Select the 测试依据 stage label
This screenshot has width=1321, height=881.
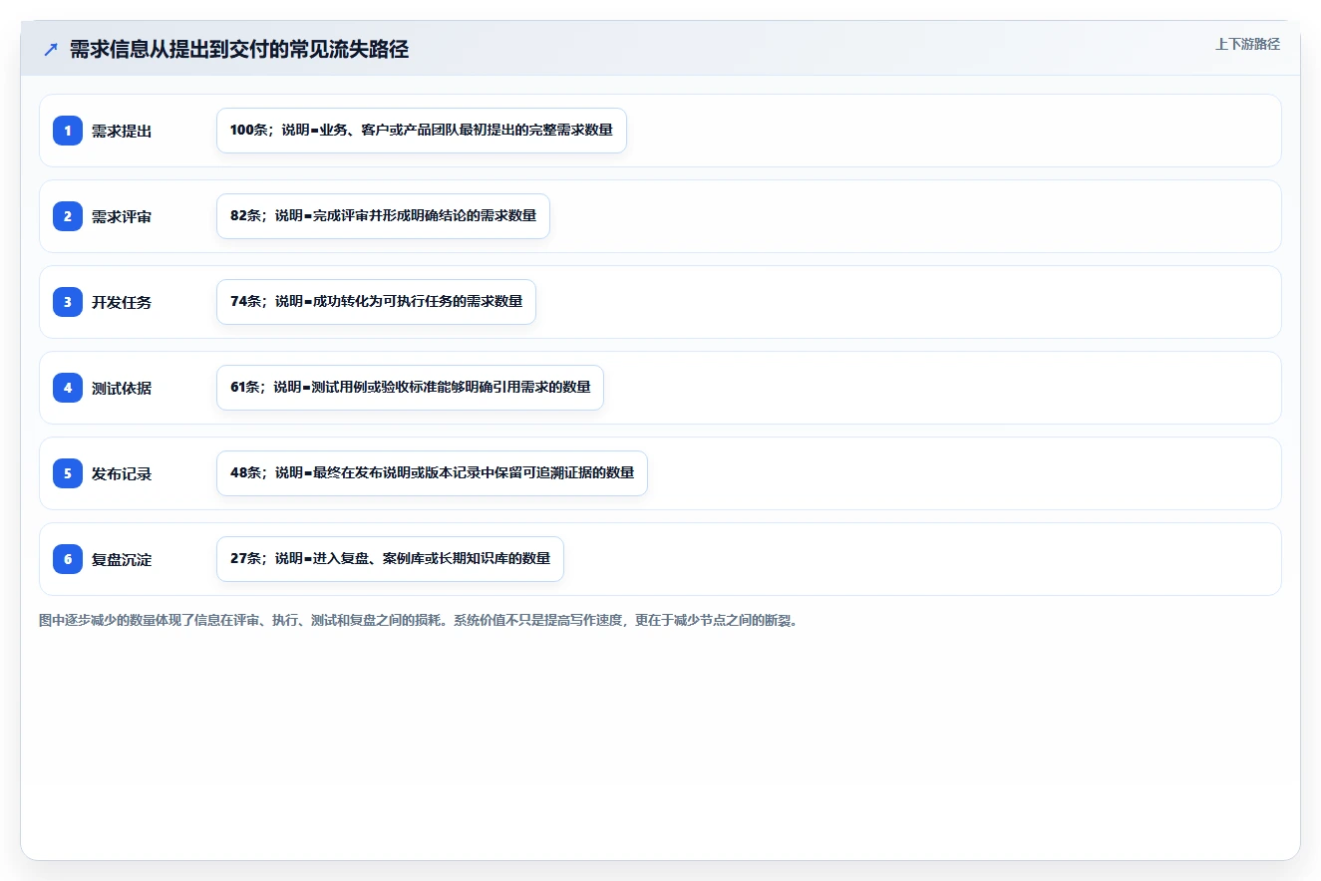(122, 388)
